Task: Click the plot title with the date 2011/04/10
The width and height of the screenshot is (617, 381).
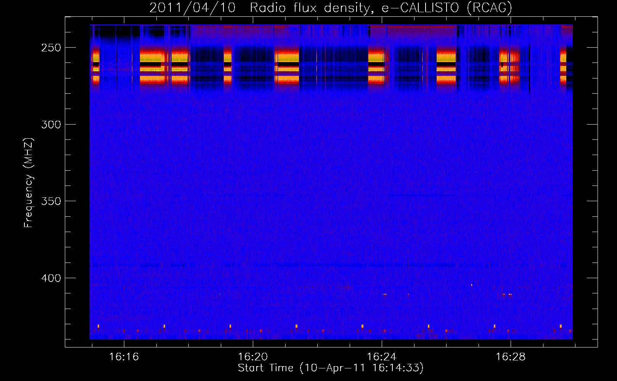Action: [x=331, y=8]
